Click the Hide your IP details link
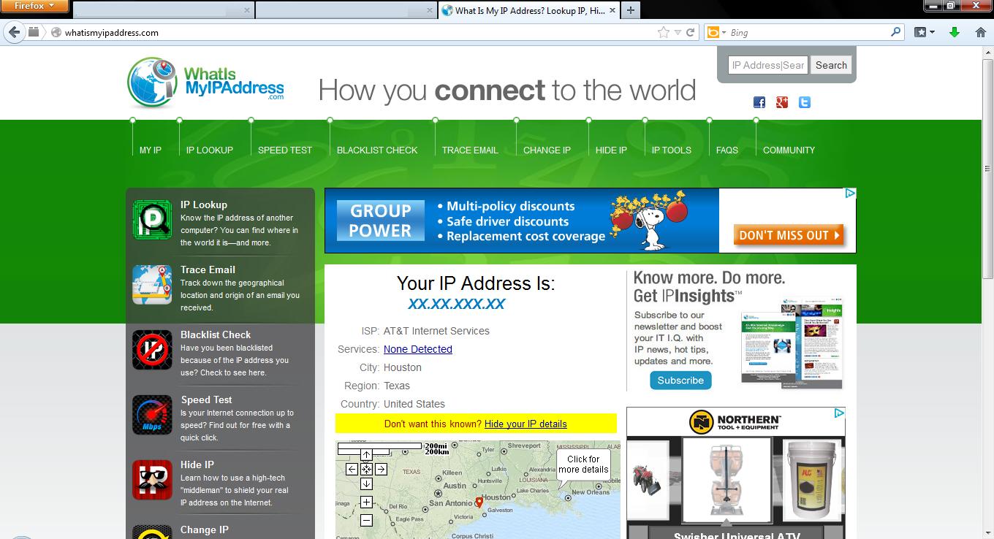This screenshot has height=539, width=994. [x=526, y=424]
